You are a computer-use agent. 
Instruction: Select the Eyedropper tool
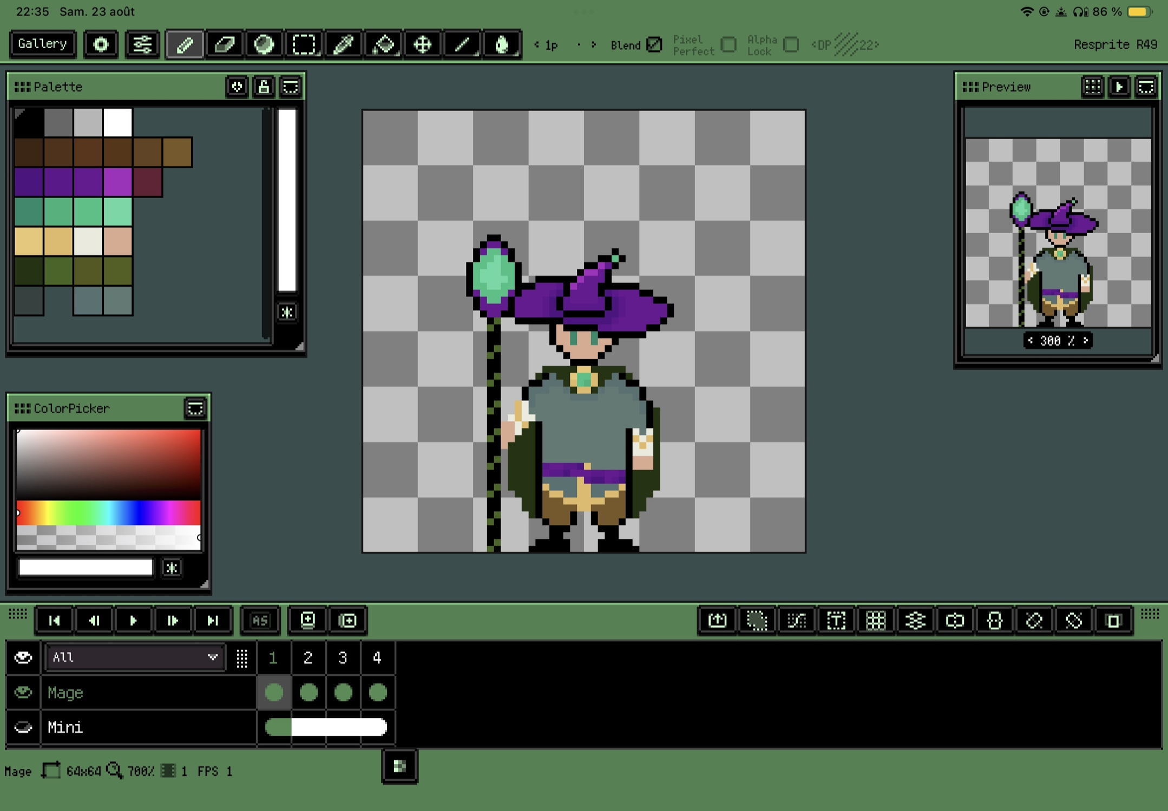[x=343, y=44]
